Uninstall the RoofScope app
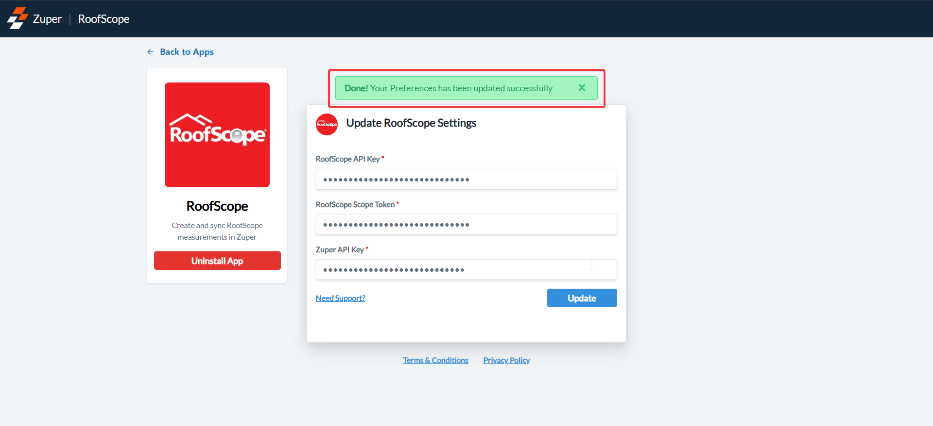933x426 pixels. [217, 261]
